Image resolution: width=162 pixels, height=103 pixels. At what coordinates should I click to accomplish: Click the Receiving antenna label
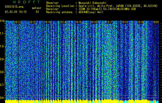(59, 12)
